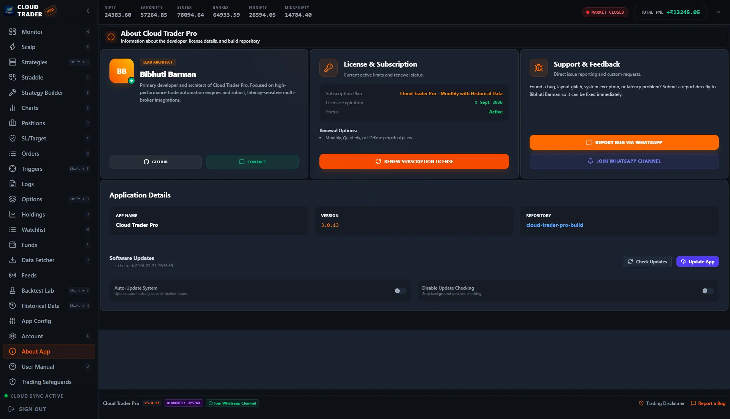Select the Options layers icon
Viewport: 730px width, 419px height.
pyautogui.click(x=13, y=199)
